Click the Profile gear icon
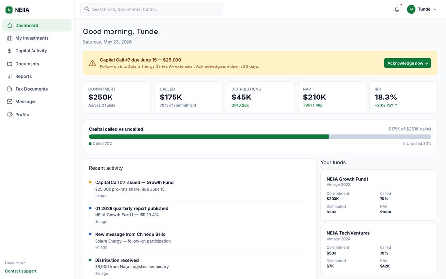This screenshot has width=446, height=279. (10, 115)
